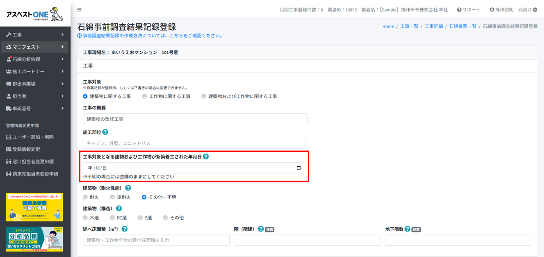Click the 施工部位 text input field

pyautogui.click(x=194, y=143)
